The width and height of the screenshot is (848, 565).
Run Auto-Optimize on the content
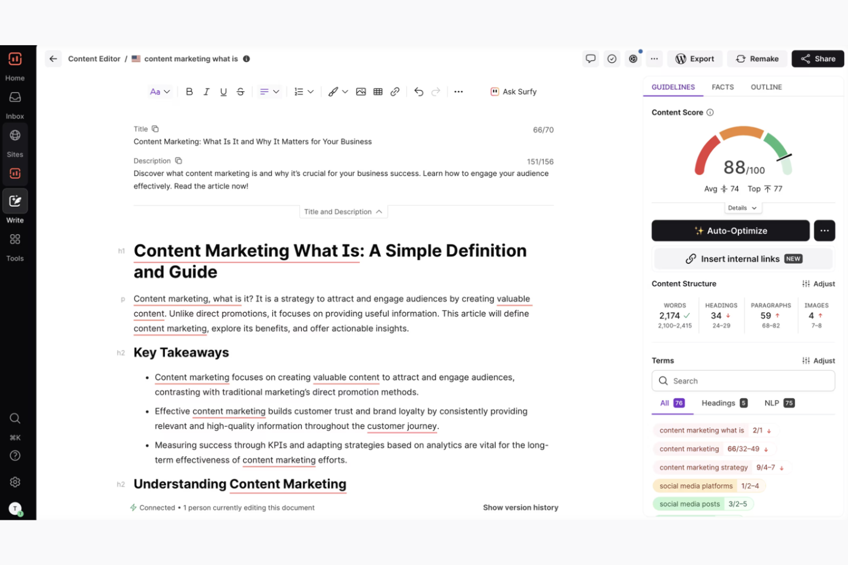pos(731,230)
